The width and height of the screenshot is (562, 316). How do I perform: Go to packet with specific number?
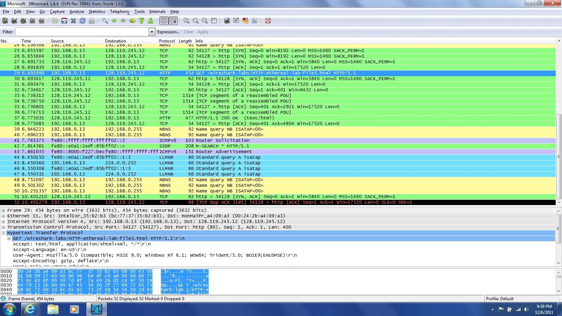(132, 21)
